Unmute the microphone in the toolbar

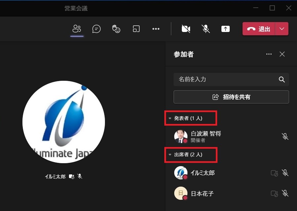click(x=206, y=29)
